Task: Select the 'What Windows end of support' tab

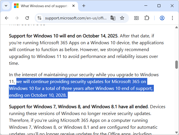Action: [x=43, y=6]
